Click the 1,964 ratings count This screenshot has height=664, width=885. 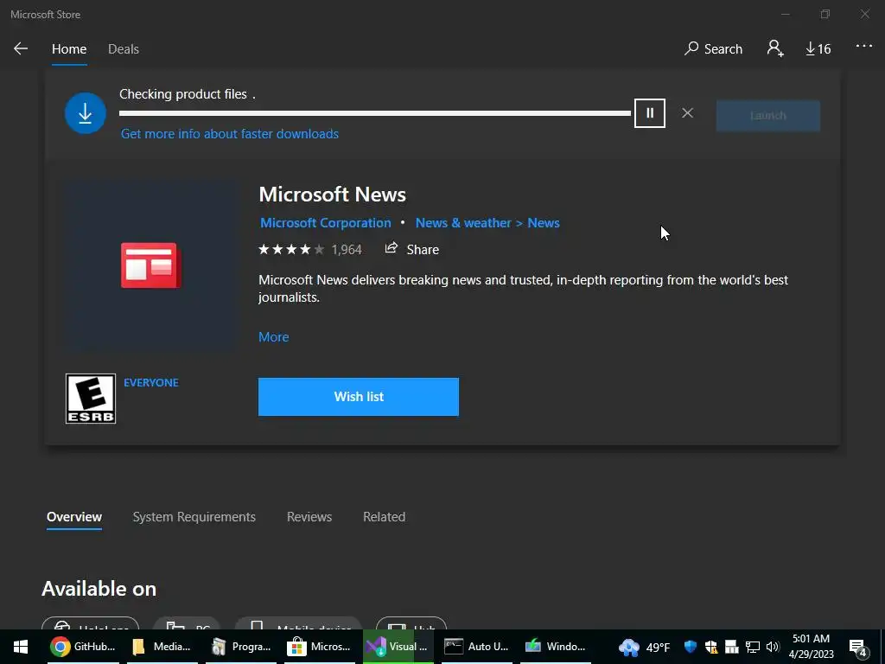click(347, 250)
